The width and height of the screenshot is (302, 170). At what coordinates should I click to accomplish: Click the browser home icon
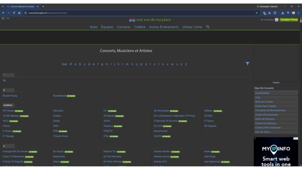(19, 13)
